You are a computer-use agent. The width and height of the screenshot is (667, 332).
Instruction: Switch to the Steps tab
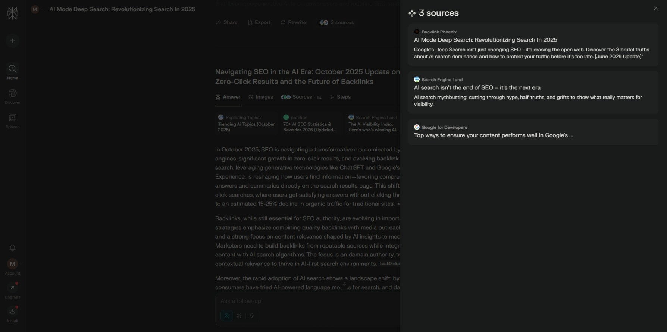pos(340,97)
